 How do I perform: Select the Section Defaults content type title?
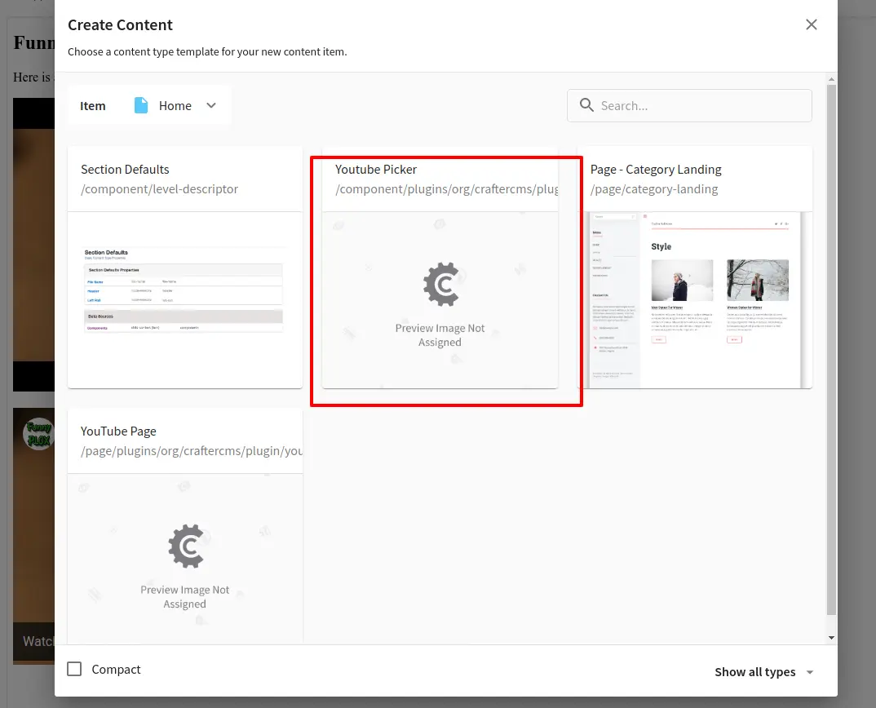click(x=125, y=170)
